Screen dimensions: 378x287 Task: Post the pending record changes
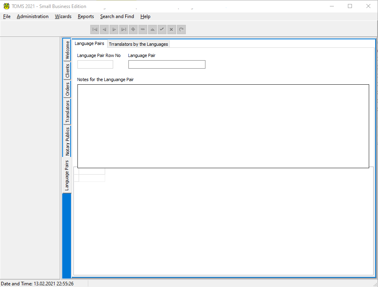tap(162, 29)
